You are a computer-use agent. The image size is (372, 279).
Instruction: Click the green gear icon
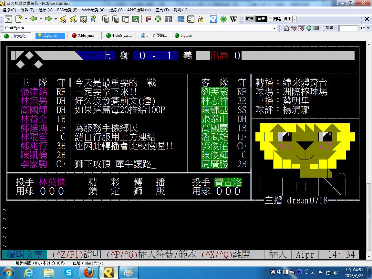click(x=158, y=19)
